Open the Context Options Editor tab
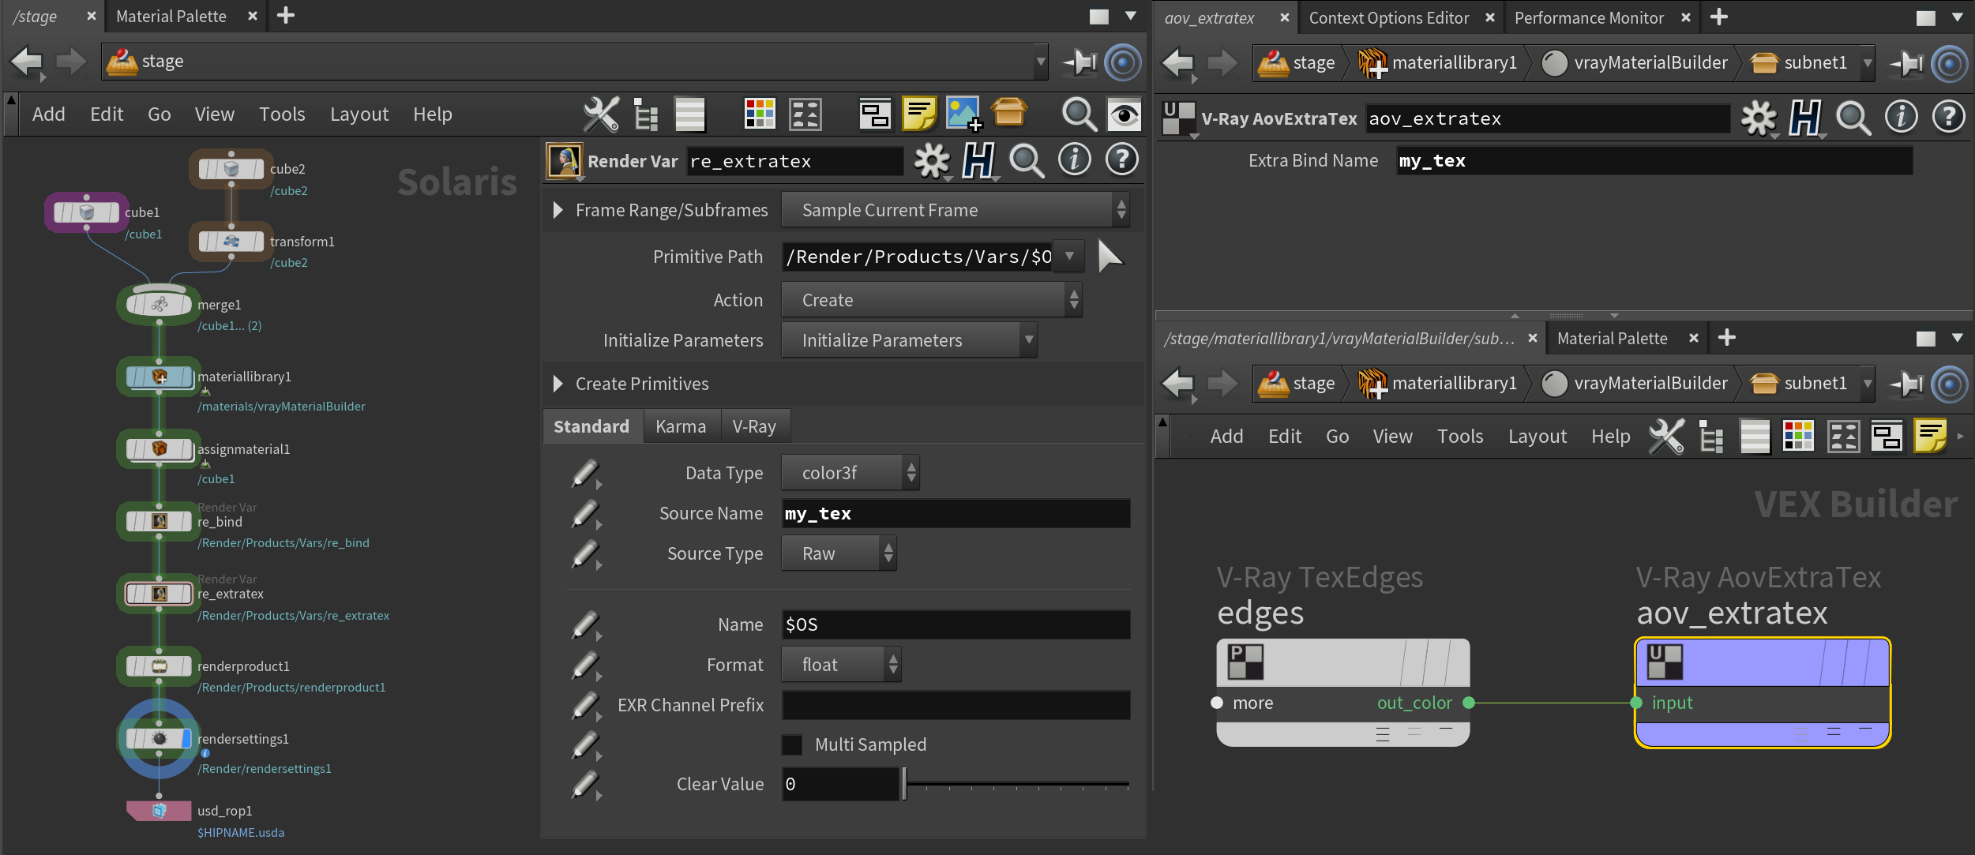This screenshot has width=1975, height=855. pyautogui.click(x=1388, y=17)
